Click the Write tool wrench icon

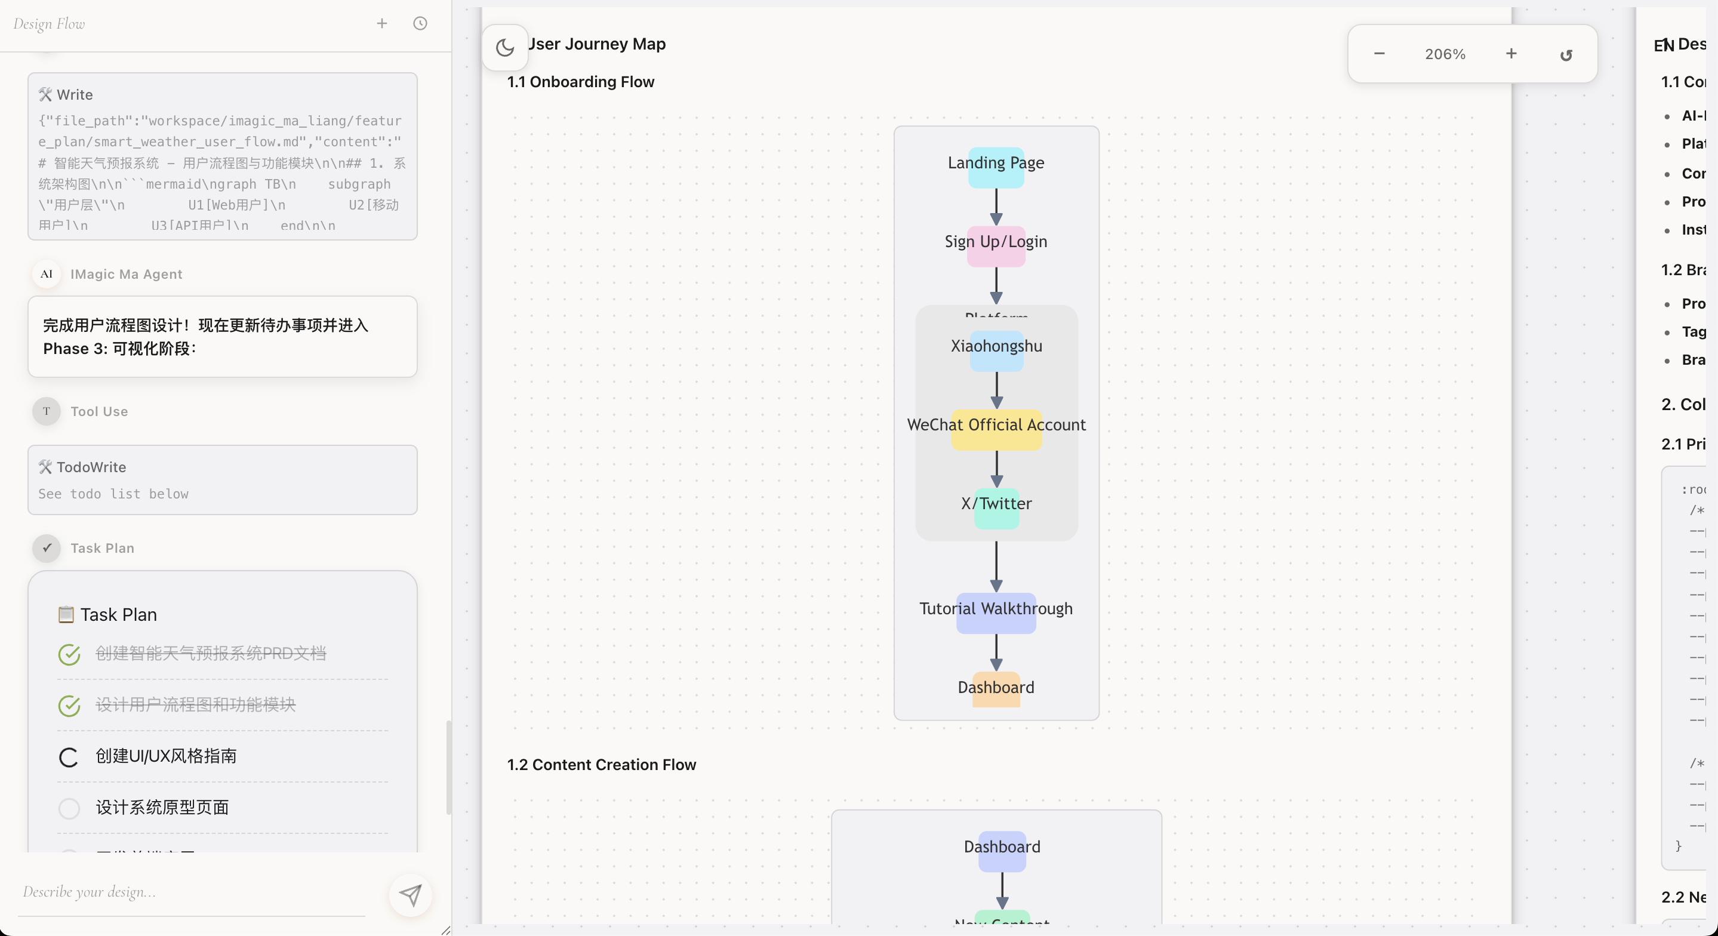pyautogui.click(x=45, y=94)
